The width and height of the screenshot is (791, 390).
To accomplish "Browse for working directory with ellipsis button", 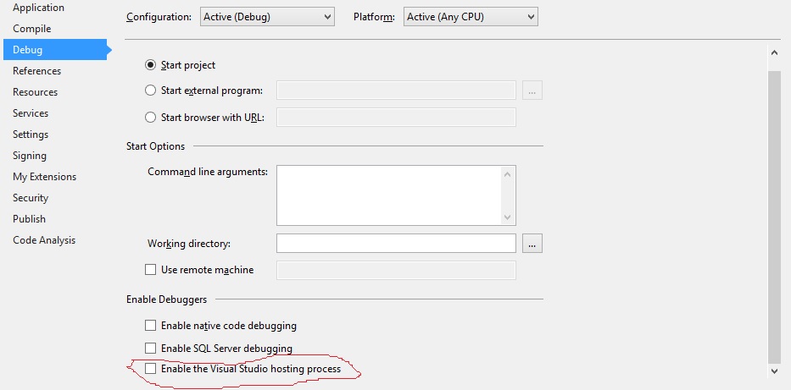I will click(532, 244).
